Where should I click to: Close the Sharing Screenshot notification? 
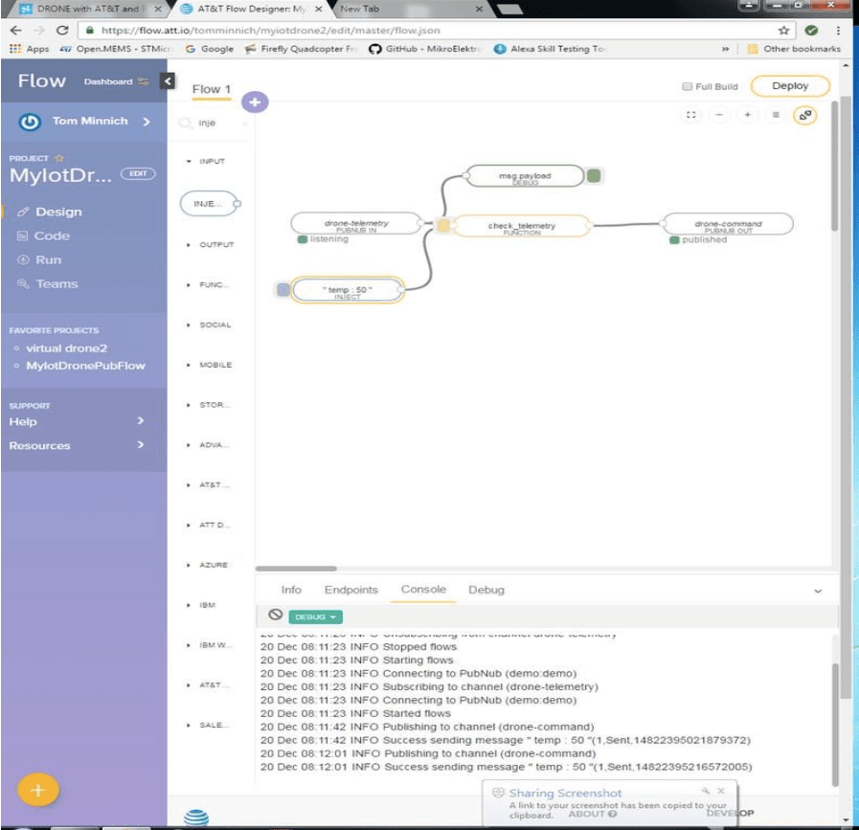[x=721, y=791]
